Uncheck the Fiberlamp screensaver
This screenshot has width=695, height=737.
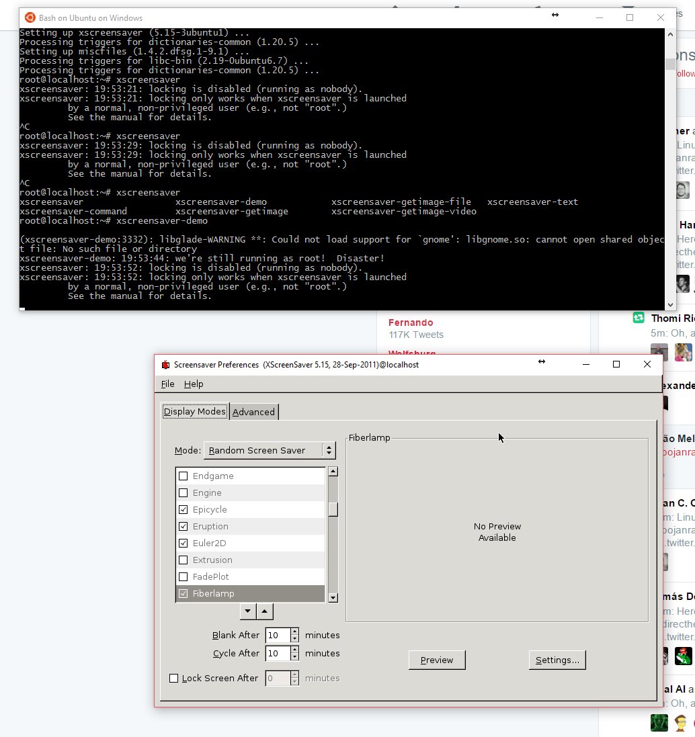(x=183, y=594)
